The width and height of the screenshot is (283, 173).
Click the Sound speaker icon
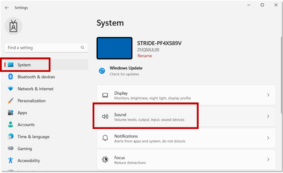[105, 116]
